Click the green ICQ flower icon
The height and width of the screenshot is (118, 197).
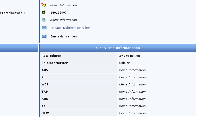(x=44, y=12)
